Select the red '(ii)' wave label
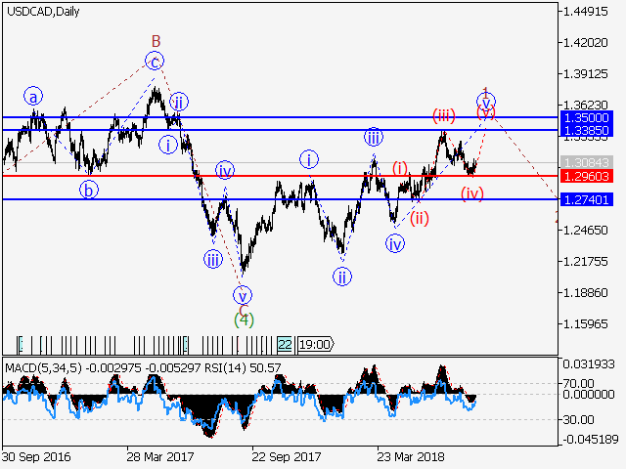 click(420, 217)
